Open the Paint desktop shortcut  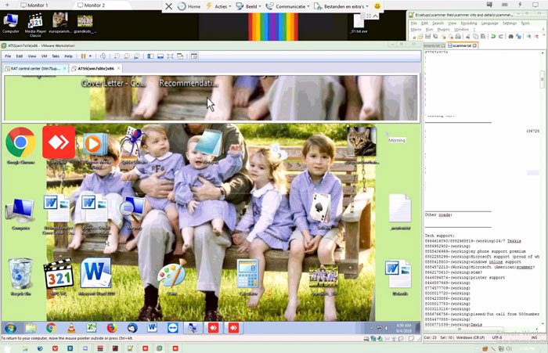(171, 274)
